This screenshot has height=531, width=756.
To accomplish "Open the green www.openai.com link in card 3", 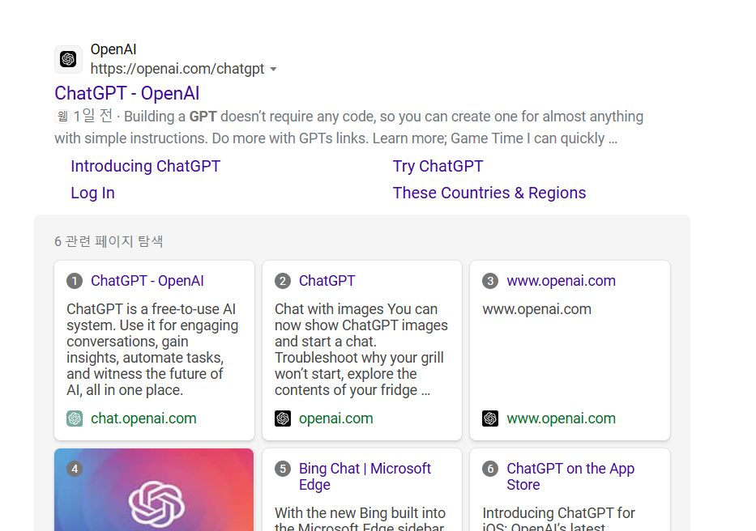I will (x=562, y=418).
